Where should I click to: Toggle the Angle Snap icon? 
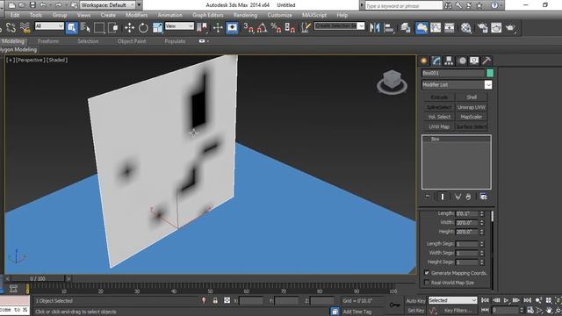262,28
